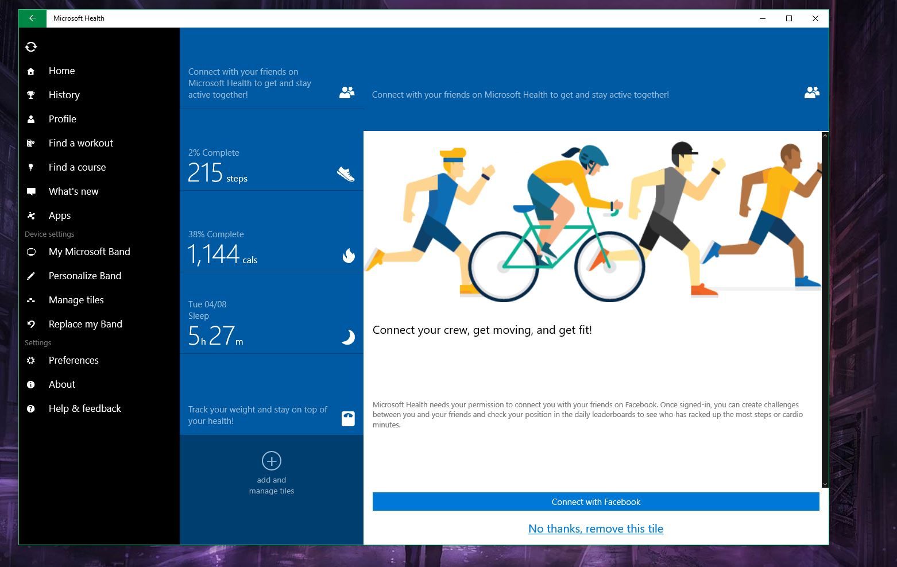
Task: Open Find a course in the sidebar
Action: click(x=77, y=167)
